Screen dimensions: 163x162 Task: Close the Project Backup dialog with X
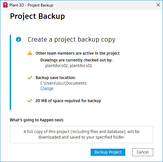pos(158,5)
